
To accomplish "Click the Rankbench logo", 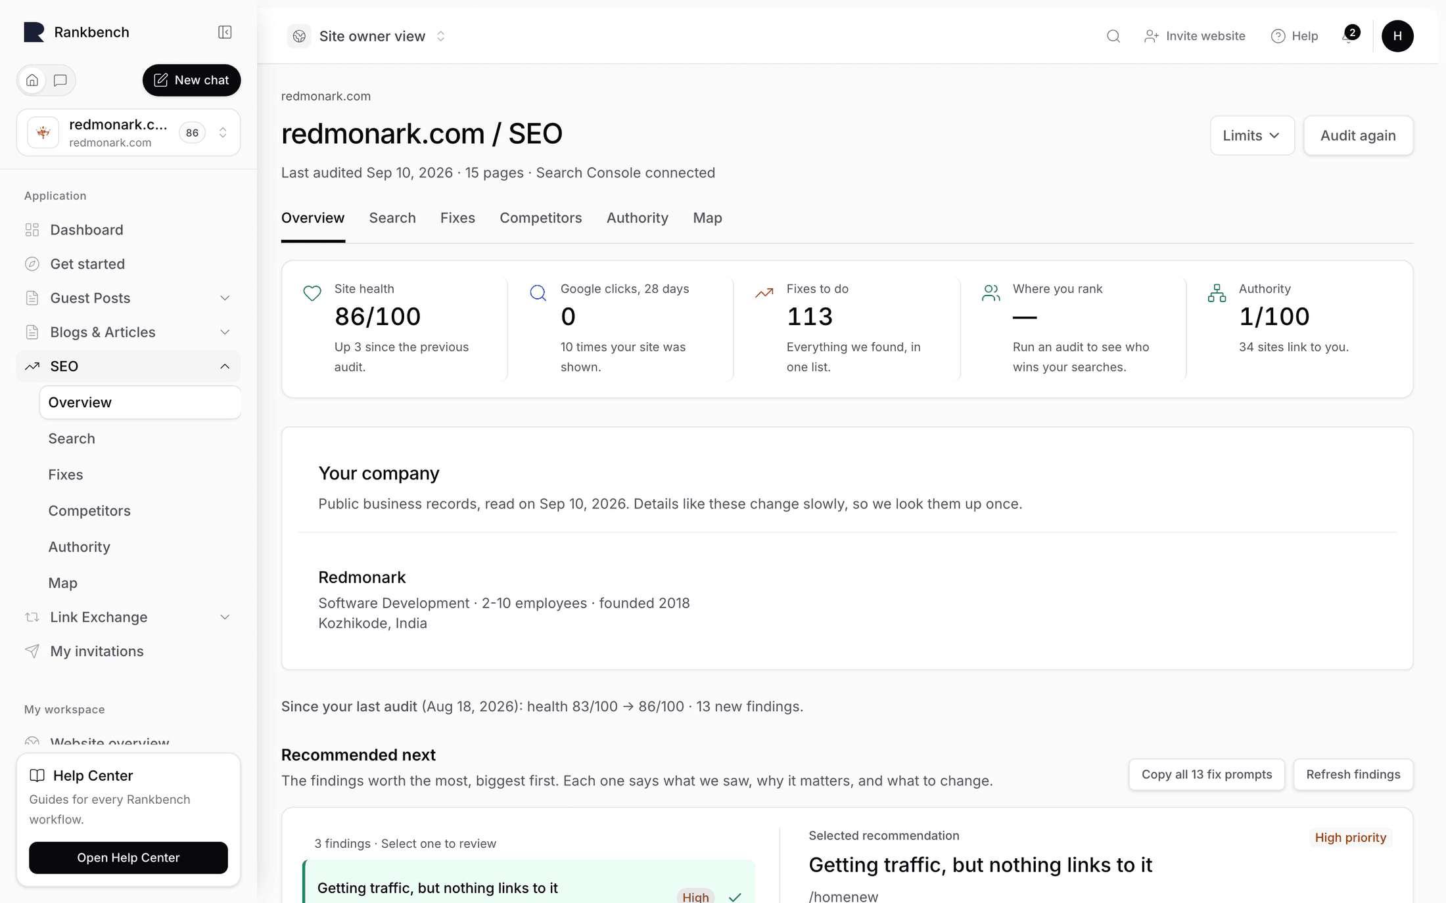I will tap(34, 32).
